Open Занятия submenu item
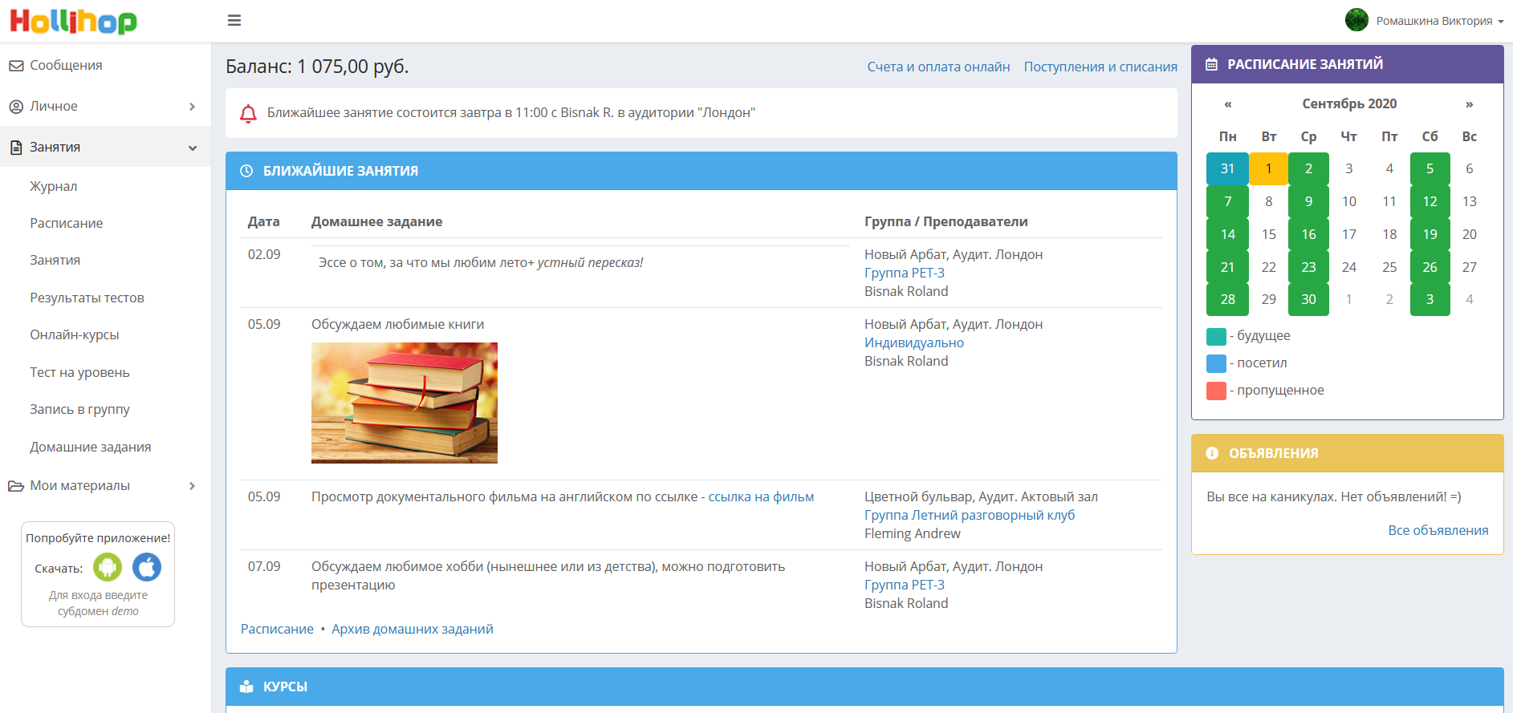This screenshot has height=713, width=1513. click(55, 260)
